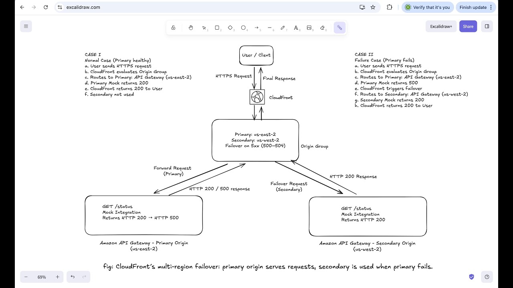
Task: Click the CASE II heading text
Action: [x=364, y=54]
